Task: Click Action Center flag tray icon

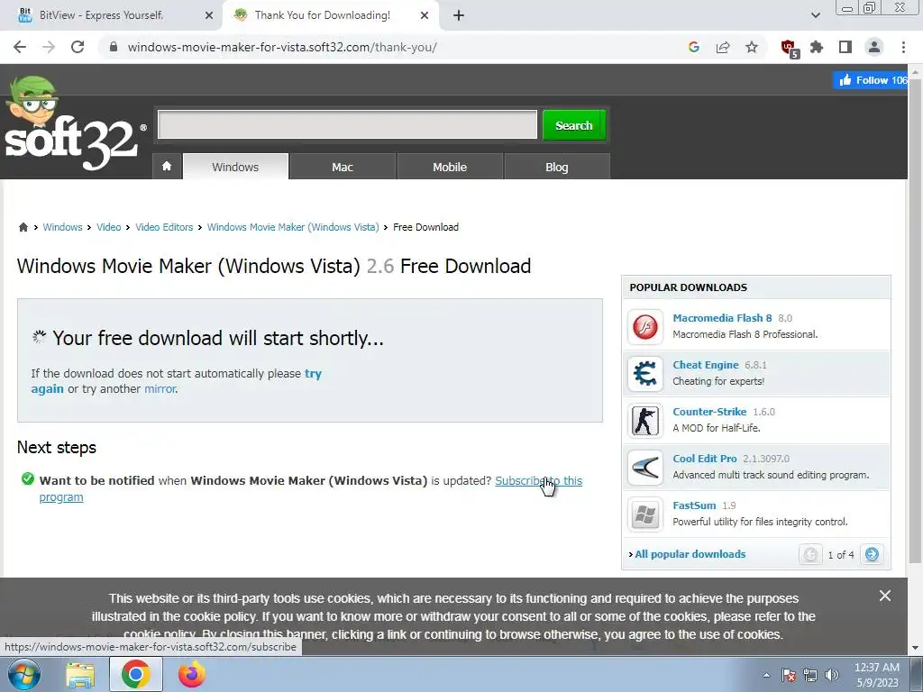Action: (x=789, y=675)
